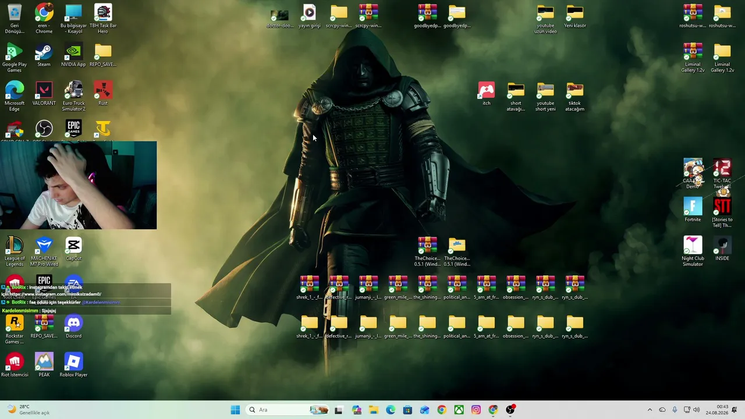Select the scrcpy-win WinRAR archive
This screenshot has width=745, height=419.
368,16
